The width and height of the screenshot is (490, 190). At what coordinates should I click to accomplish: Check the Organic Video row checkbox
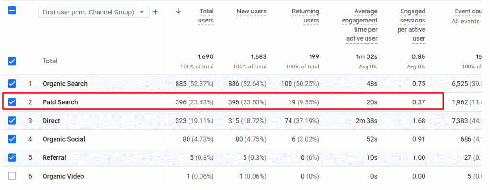coord(12,176)
